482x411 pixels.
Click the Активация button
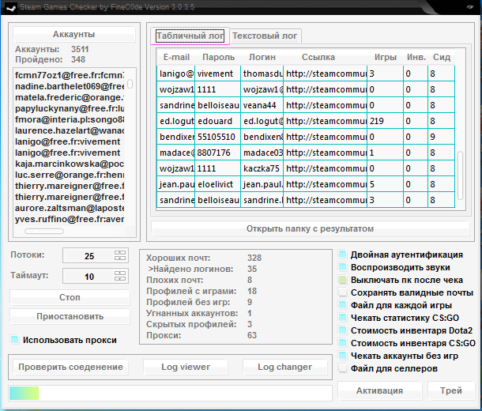coord(379,390)
